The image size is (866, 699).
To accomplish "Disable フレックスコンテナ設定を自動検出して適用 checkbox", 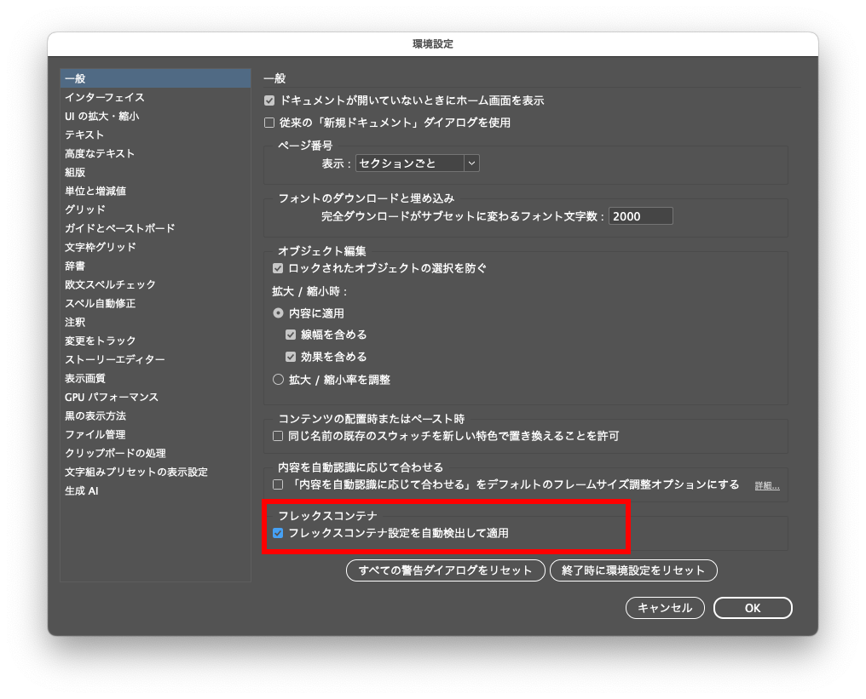I will (x=278, y=533).
